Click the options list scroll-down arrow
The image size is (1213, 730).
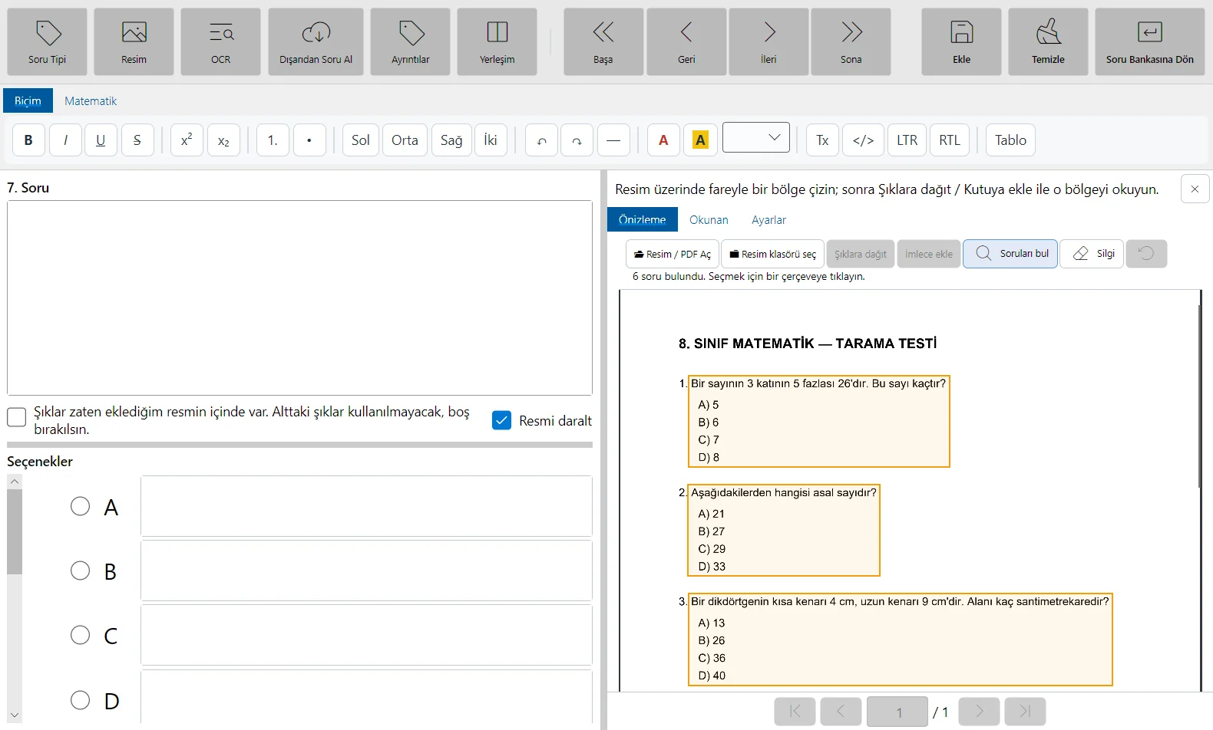pyautogui.click(x=15, y=715)
